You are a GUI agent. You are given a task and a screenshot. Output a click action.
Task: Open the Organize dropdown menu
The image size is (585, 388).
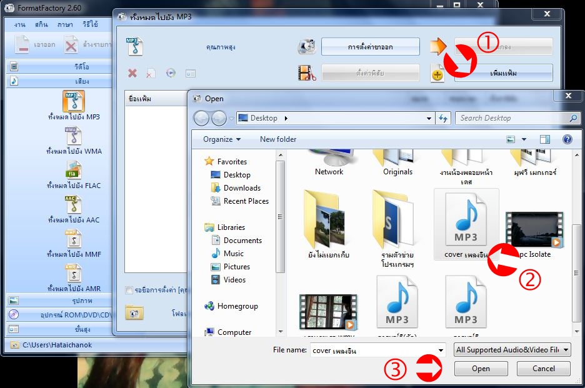222,139
